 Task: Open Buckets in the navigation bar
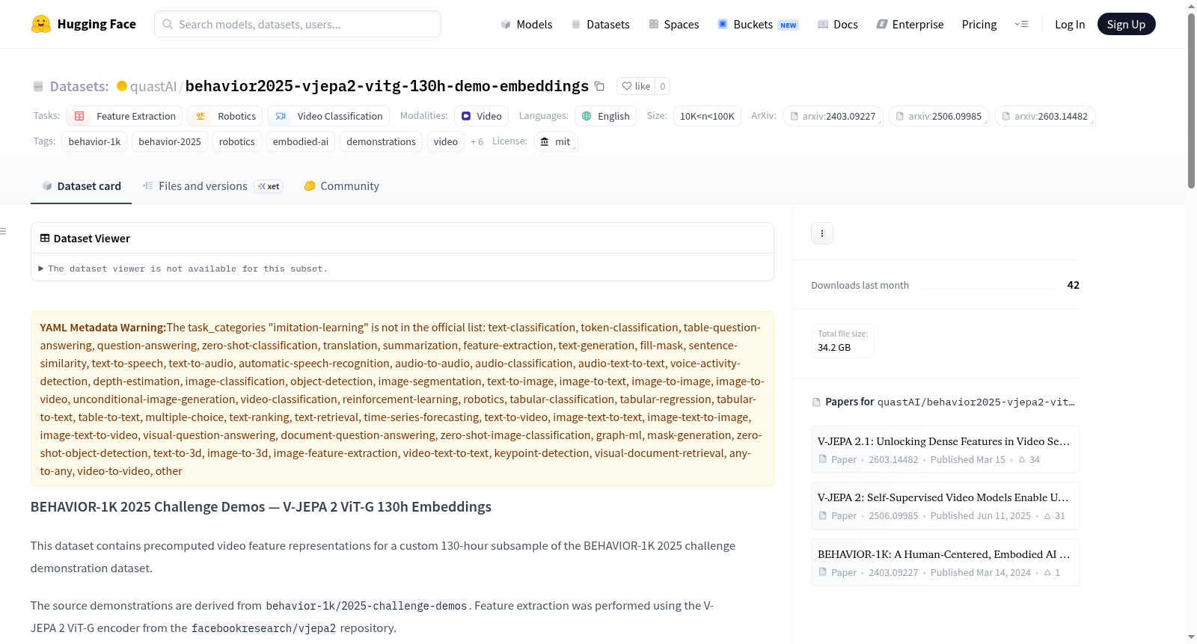pos(758,24)
